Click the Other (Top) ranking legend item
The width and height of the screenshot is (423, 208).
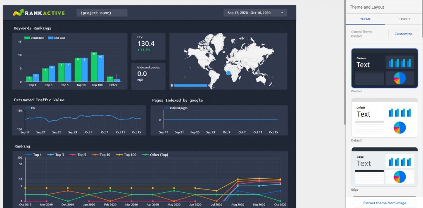point(155,155)
